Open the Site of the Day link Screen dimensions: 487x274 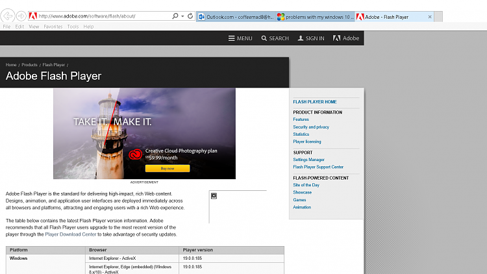pyautogui.click(x=306, y=185)
